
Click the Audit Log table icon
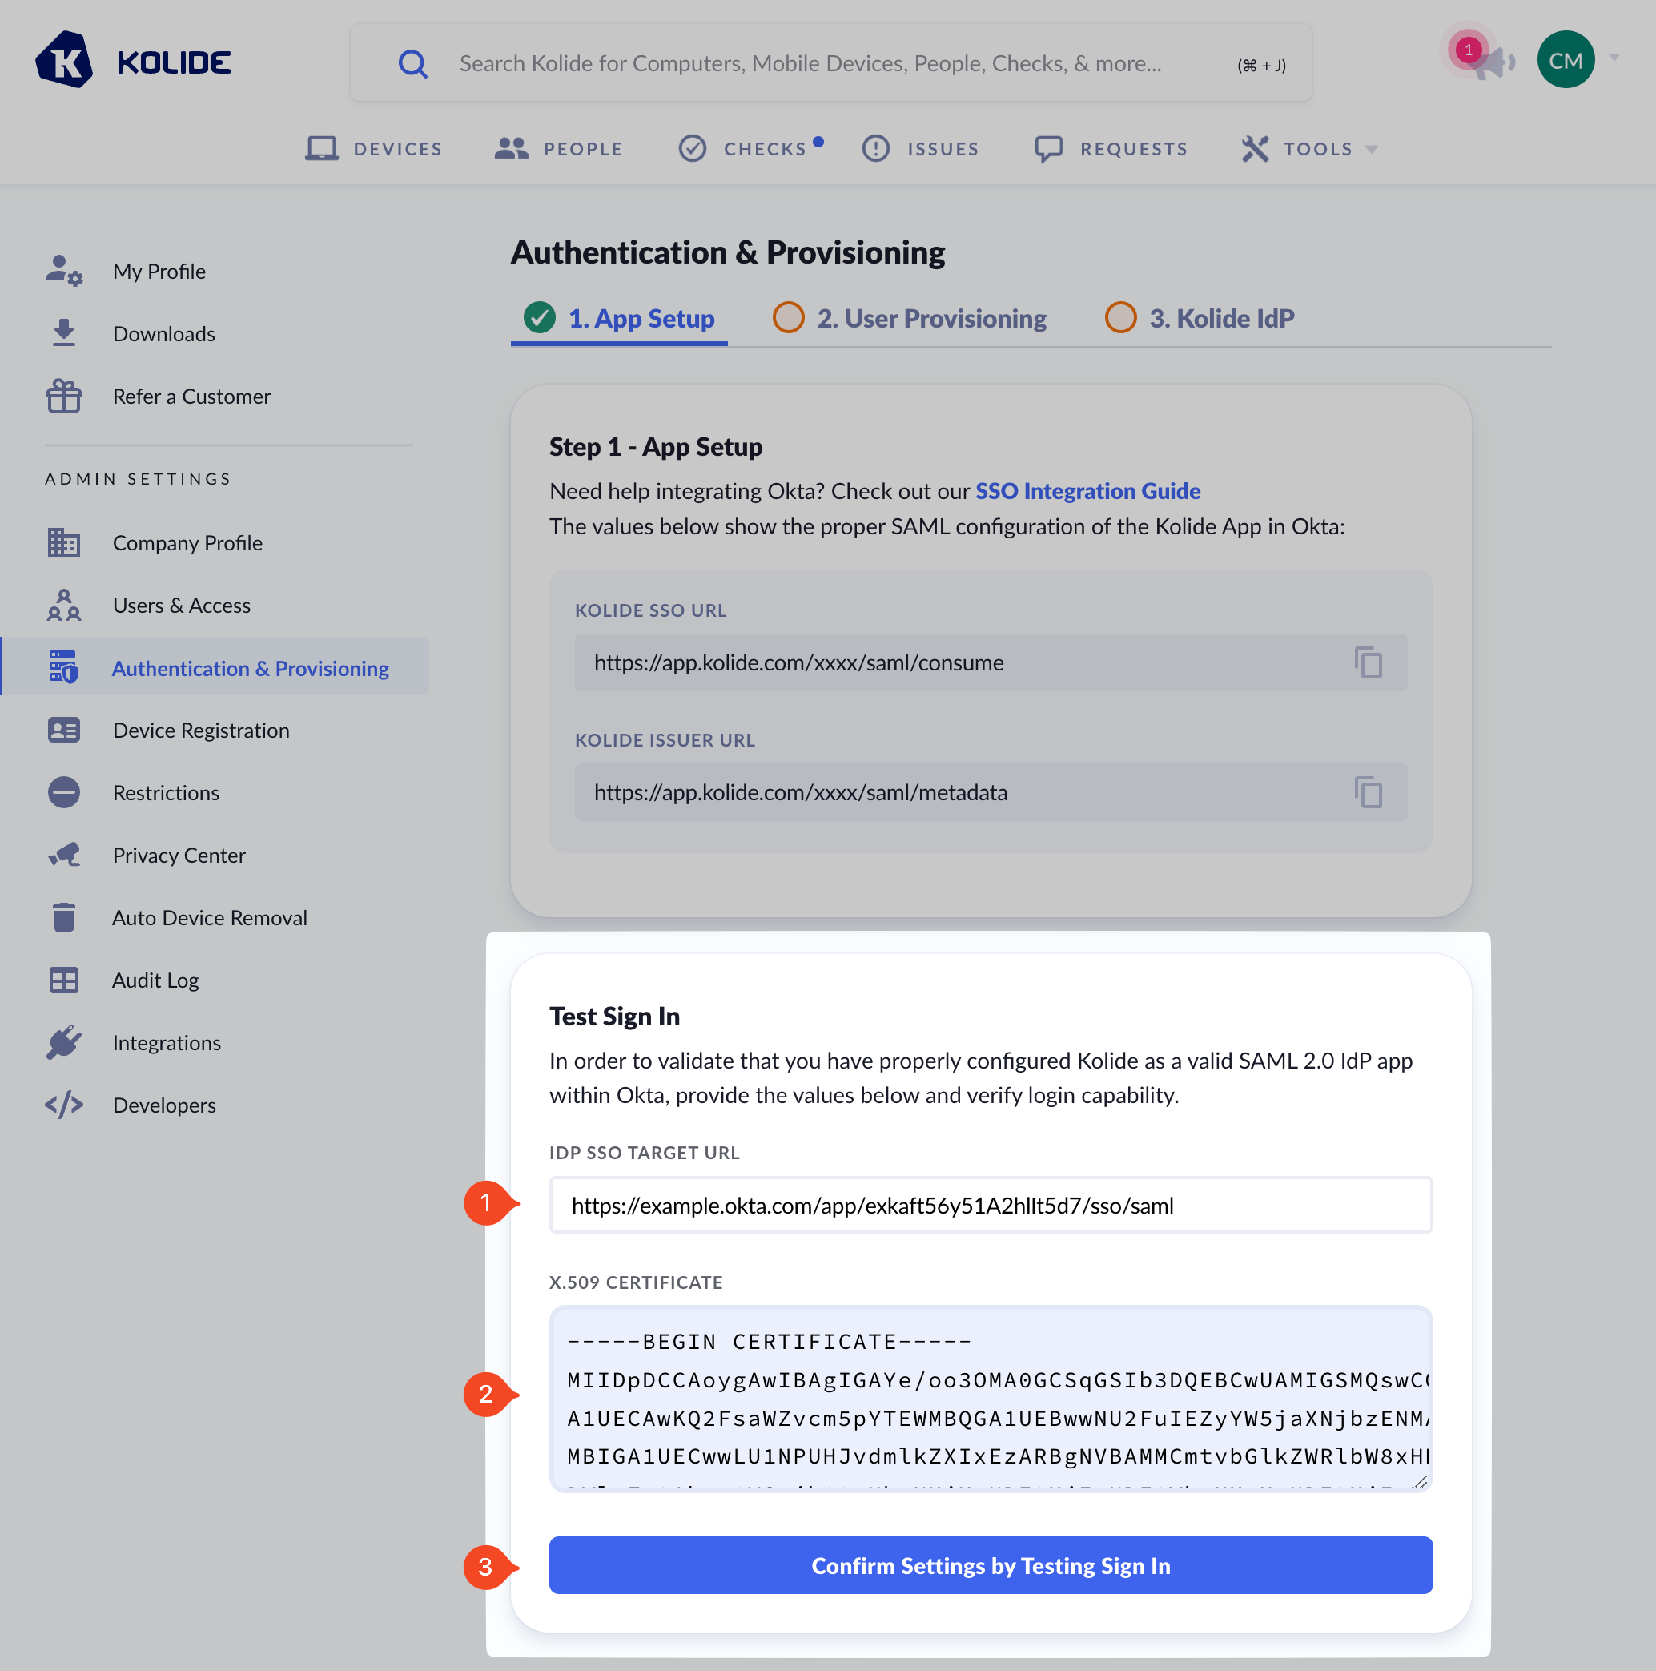64,980
